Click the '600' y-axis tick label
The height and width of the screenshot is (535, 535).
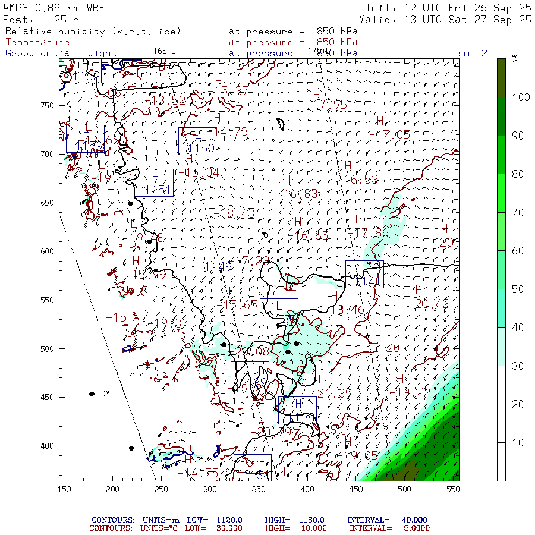click(x=47, y=251)
